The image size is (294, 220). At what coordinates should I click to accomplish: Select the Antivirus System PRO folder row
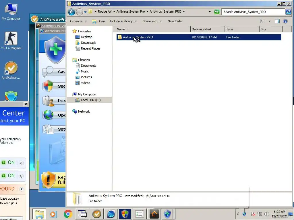pos(199,37)
